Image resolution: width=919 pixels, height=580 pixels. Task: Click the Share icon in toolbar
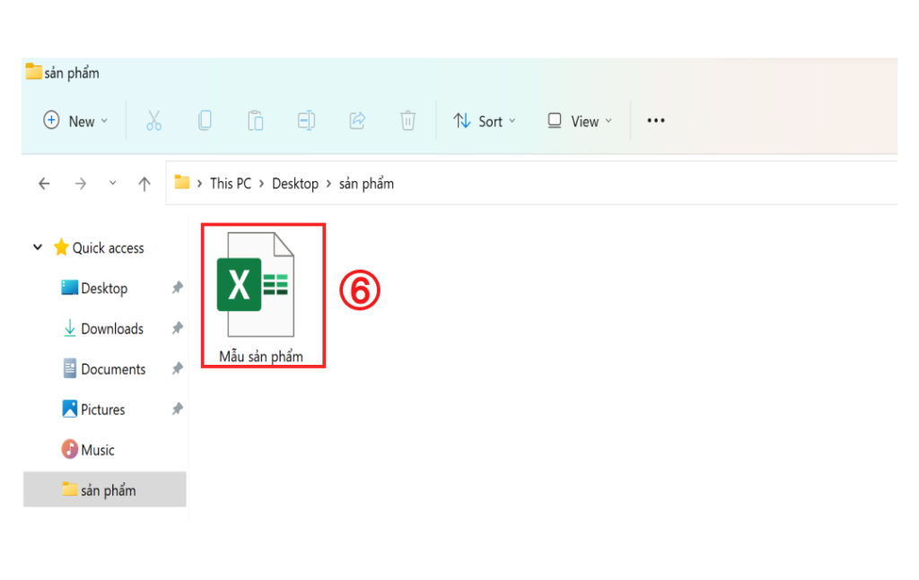pos(357,120)
